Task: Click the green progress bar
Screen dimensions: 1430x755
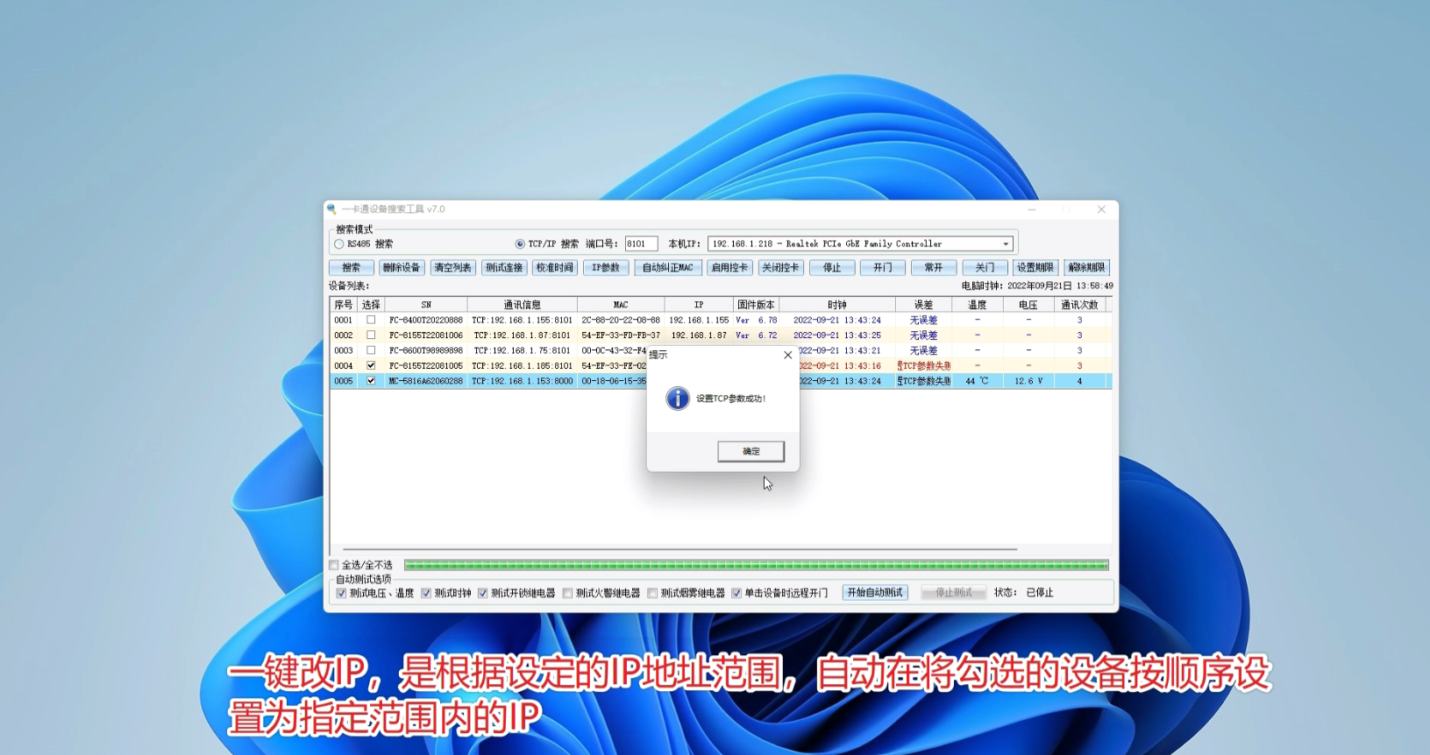Action: pos(756,565)
